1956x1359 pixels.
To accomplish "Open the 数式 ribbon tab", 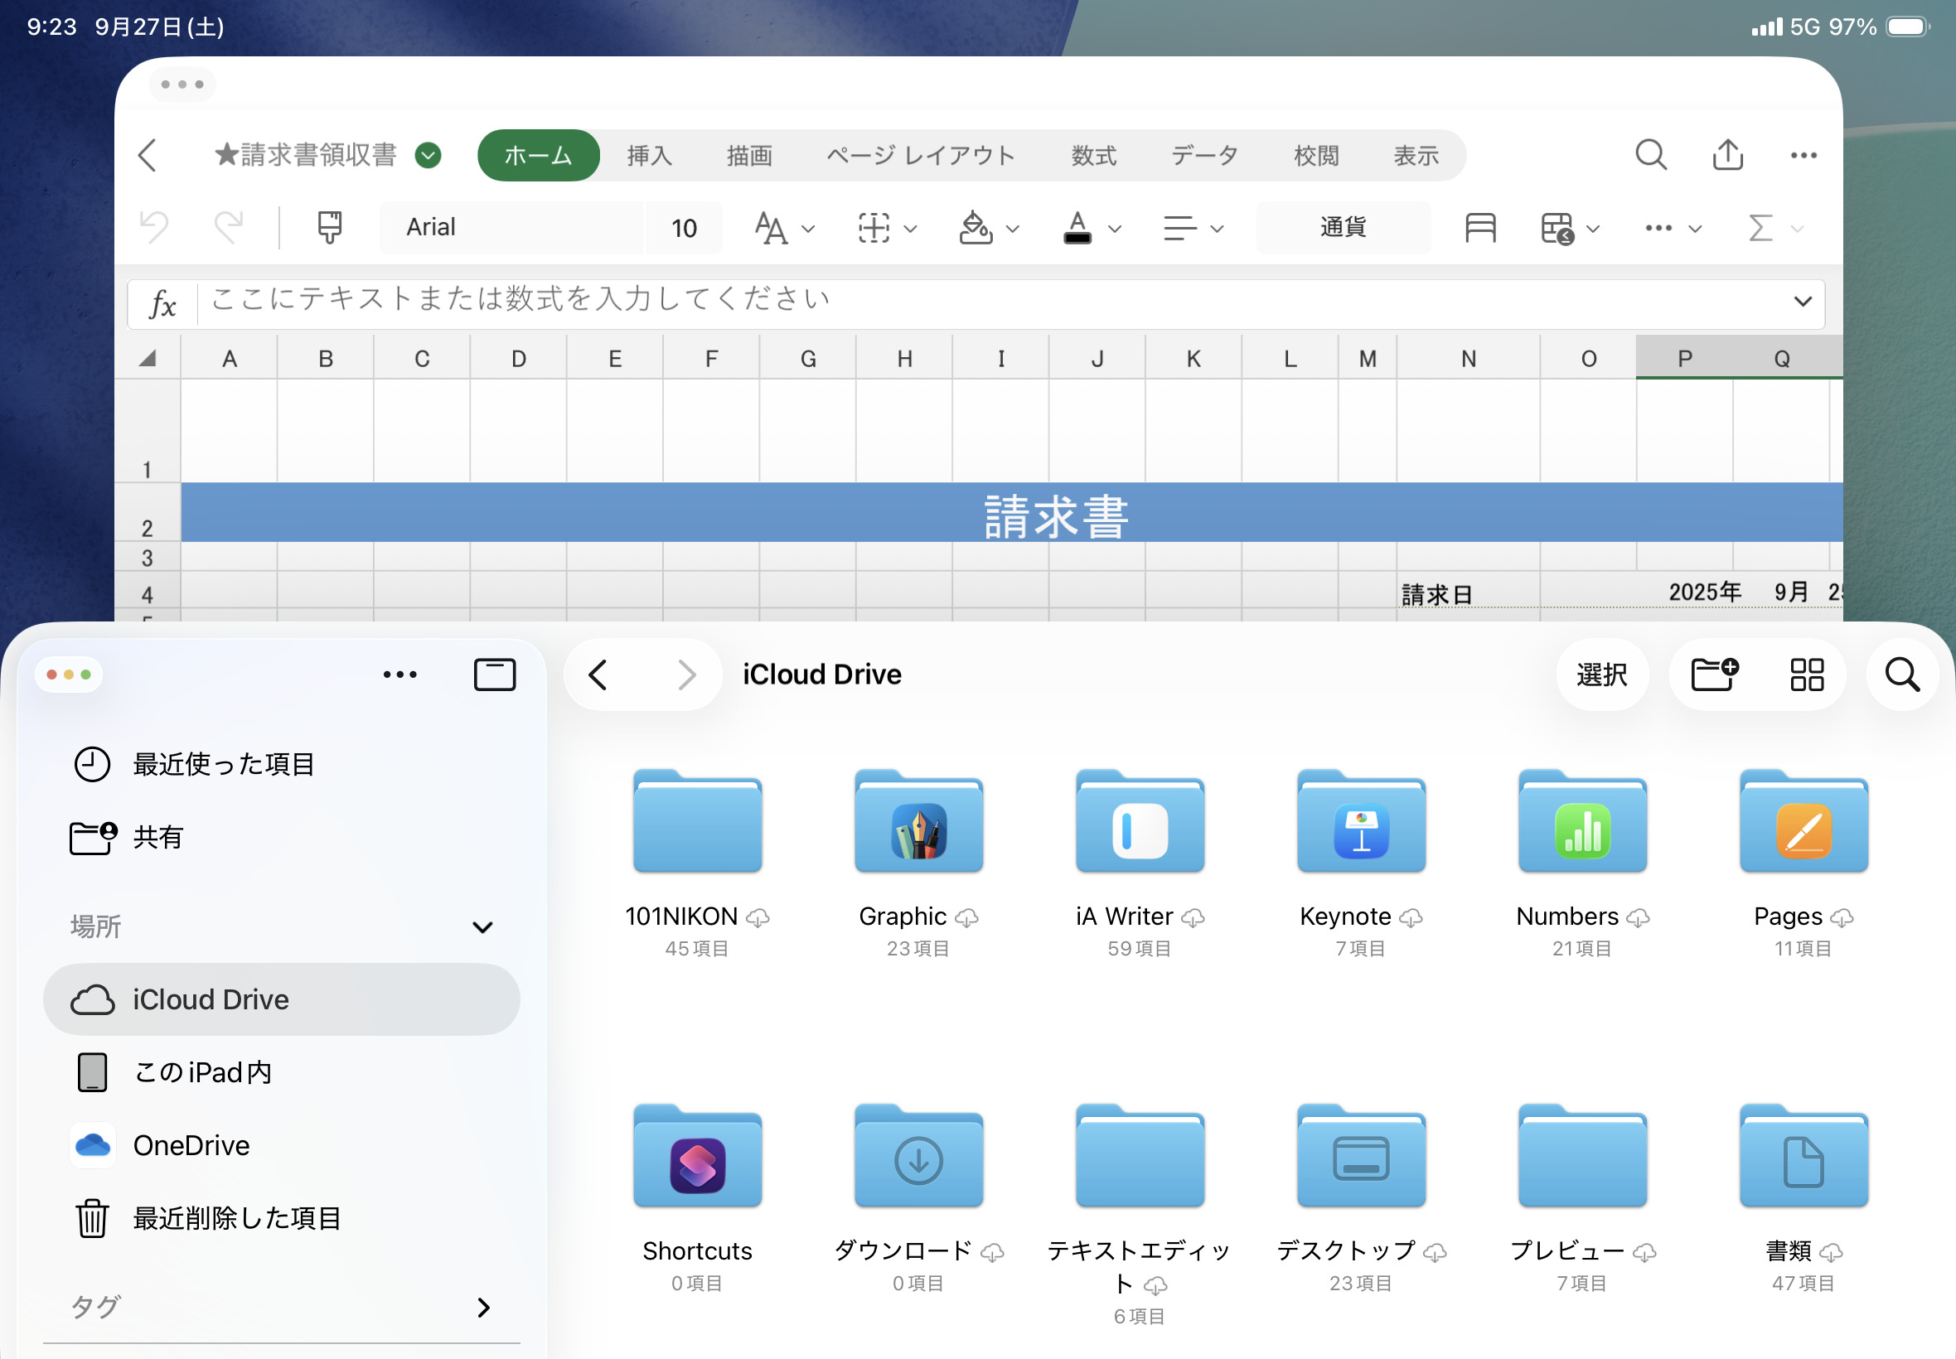I will pos(1093,155).
